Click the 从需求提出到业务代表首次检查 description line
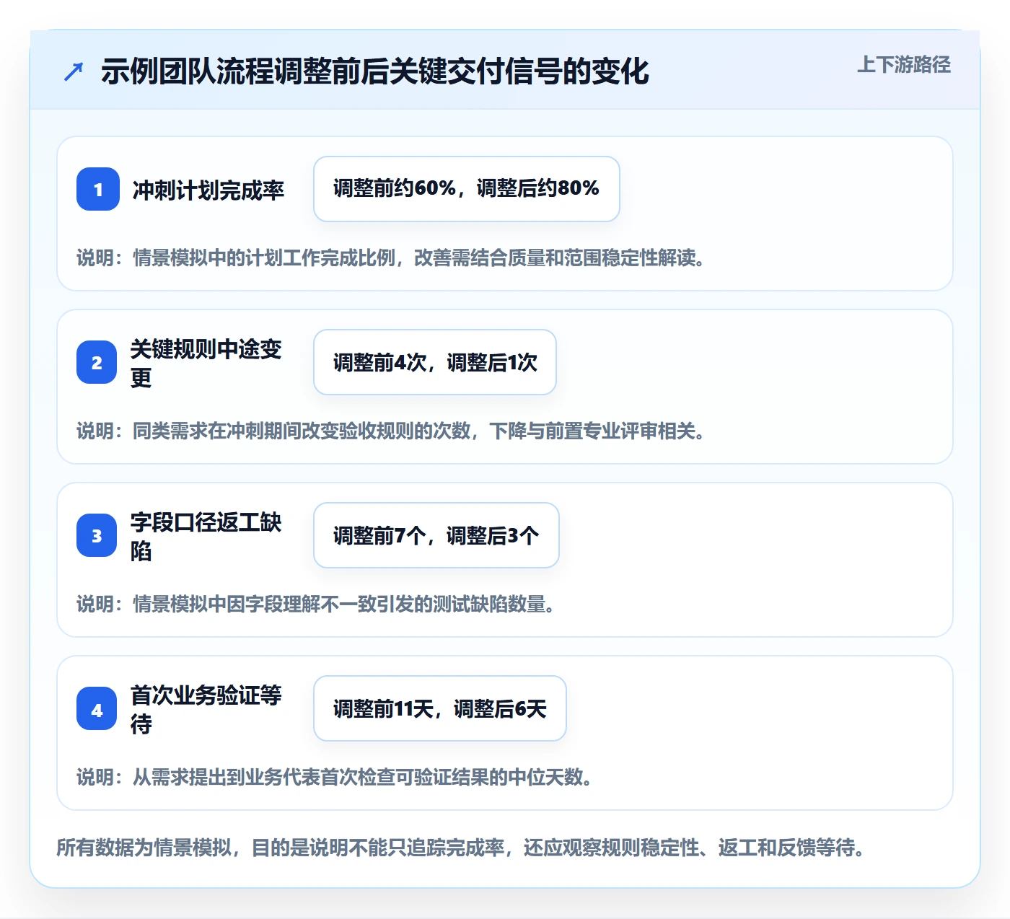The image size is (1010, 919). 335,777
